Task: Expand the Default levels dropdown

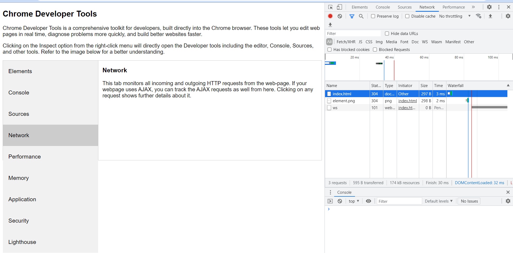Action: pyautogui.click(x=438, y=201)
